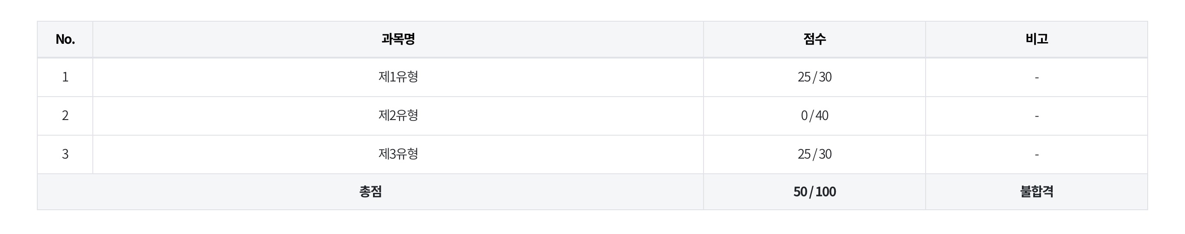Click row number 3 cell
Image resolution: width=1185 pixels, height=234 pixels.
click(x=65, y=154)
